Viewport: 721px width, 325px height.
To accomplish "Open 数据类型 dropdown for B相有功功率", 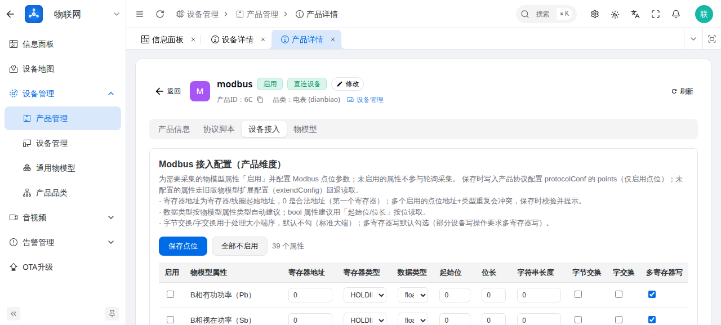I will coord(413,295).
